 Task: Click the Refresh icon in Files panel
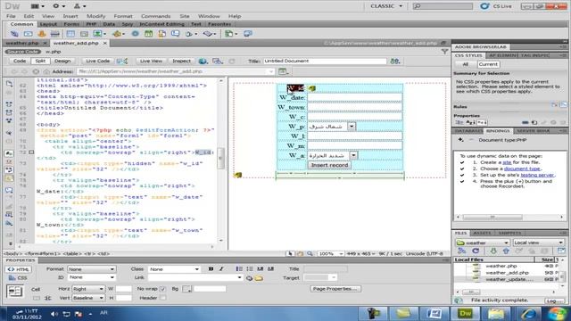point(476,251)
